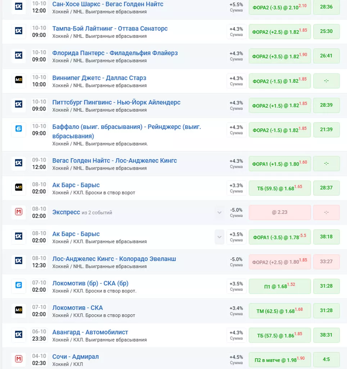
Task: Click MB bookmaker icon beside Виннипег Джетс match
Action: [x=19, y=80]
